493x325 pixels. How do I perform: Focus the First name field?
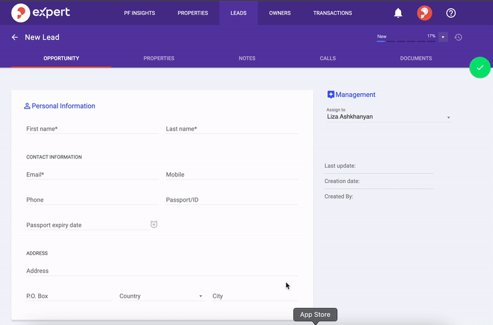point(92,129)
